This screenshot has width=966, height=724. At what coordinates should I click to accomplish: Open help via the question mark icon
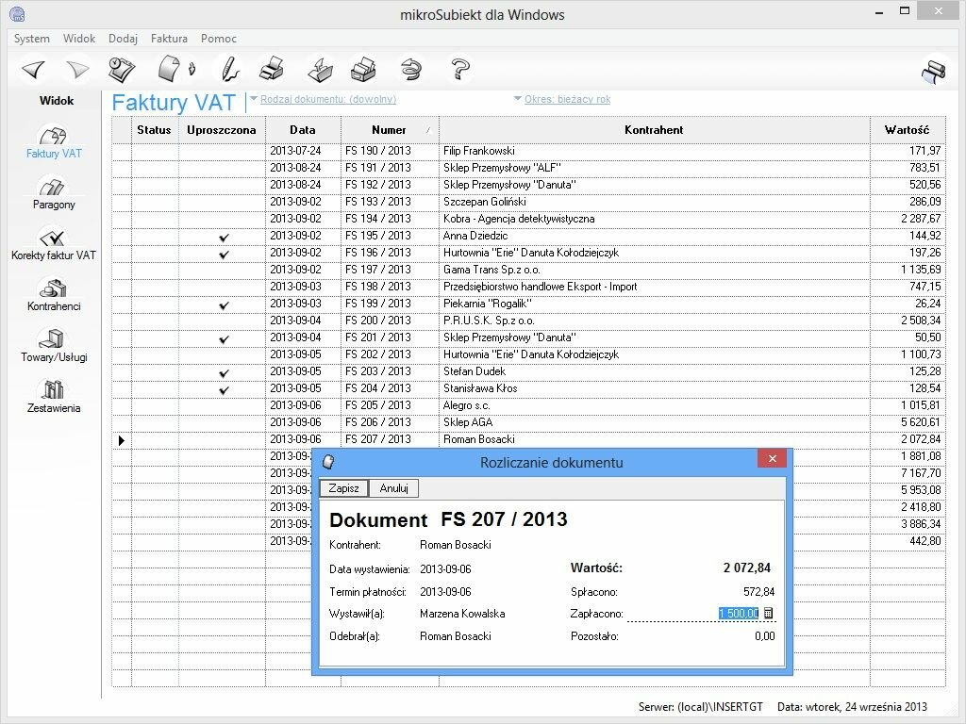pyautogui.click(x=459, y=69)
